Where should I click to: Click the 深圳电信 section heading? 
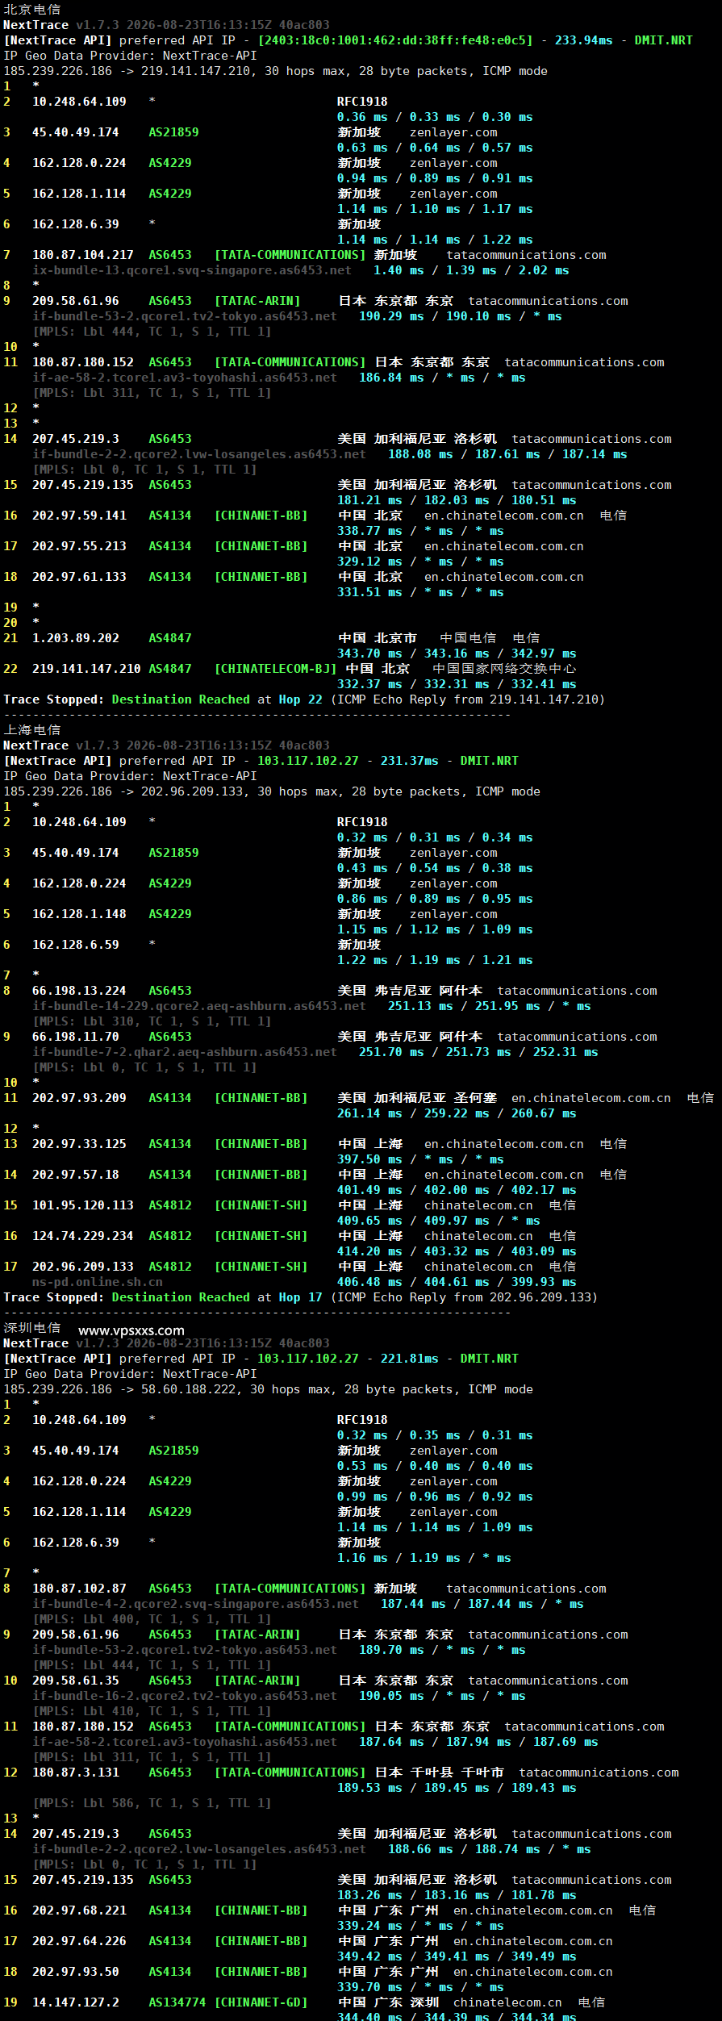[31, 1327]
